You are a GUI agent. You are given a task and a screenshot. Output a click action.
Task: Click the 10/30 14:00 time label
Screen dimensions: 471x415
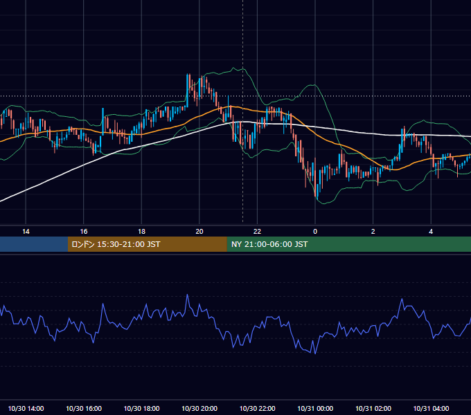[26, 408]
